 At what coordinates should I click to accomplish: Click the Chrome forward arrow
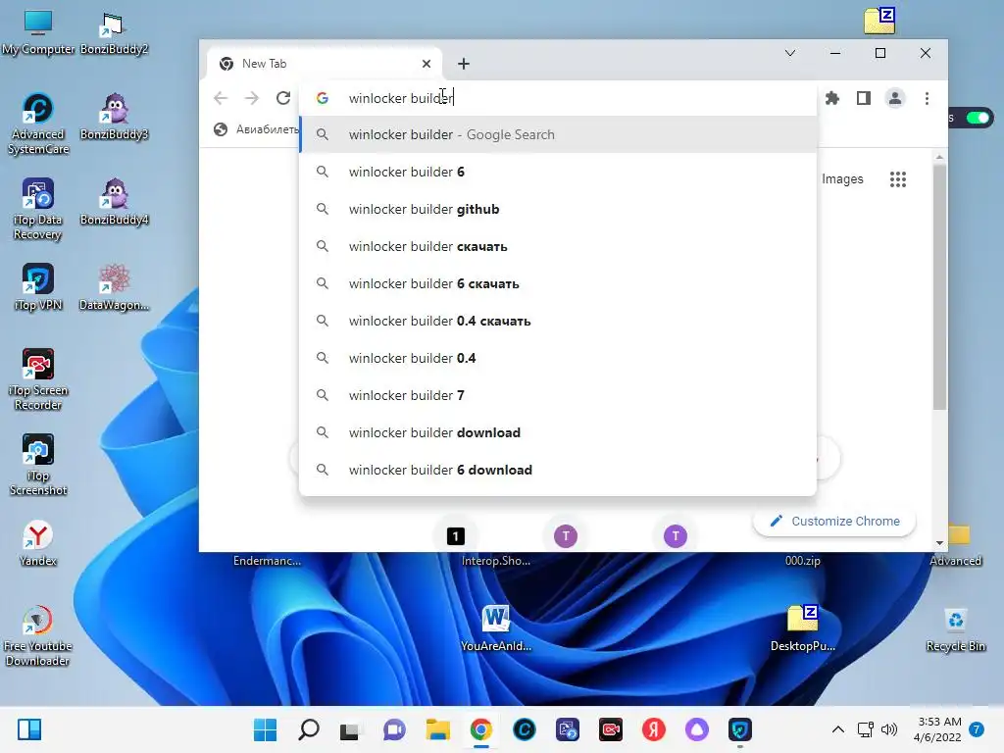[252, 98]
